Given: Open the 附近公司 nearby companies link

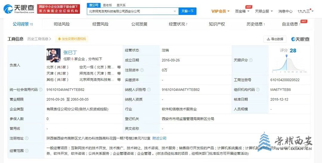Looking at the screenshot, I should 159,138.
